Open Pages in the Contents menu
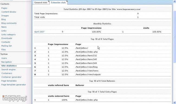Viewport: 176px width, 104px height. (4, 8)
